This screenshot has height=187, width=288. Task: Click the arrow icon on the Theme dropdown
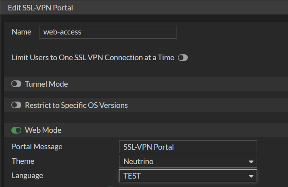click(251, 162)
